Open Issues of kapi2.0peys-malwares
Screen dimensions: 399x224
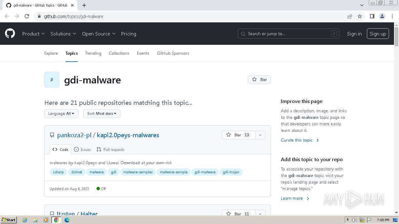pyautogui.click(x=82, y=149)
